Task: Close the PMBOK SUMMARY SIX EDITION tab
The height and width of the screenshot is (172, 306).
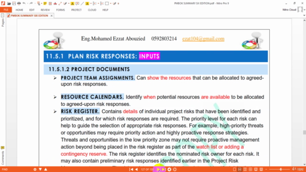Action: click(x=52, y=16)
